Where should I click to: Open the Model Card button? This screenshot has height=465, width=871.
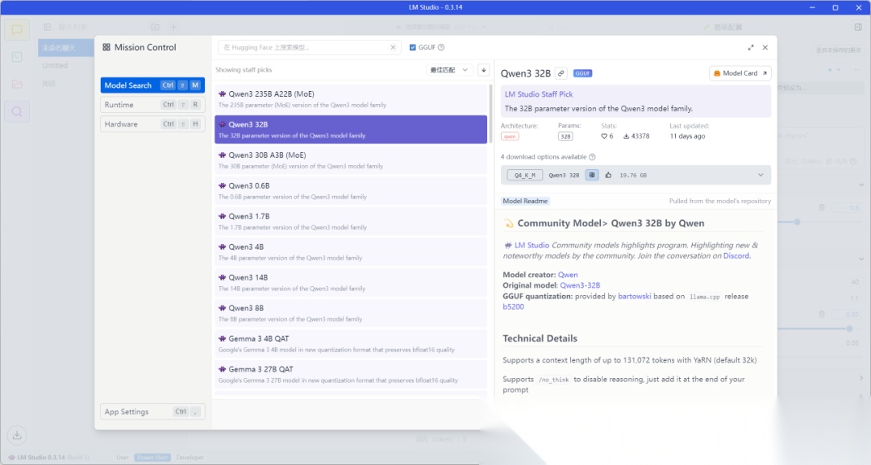pos(740,73)
